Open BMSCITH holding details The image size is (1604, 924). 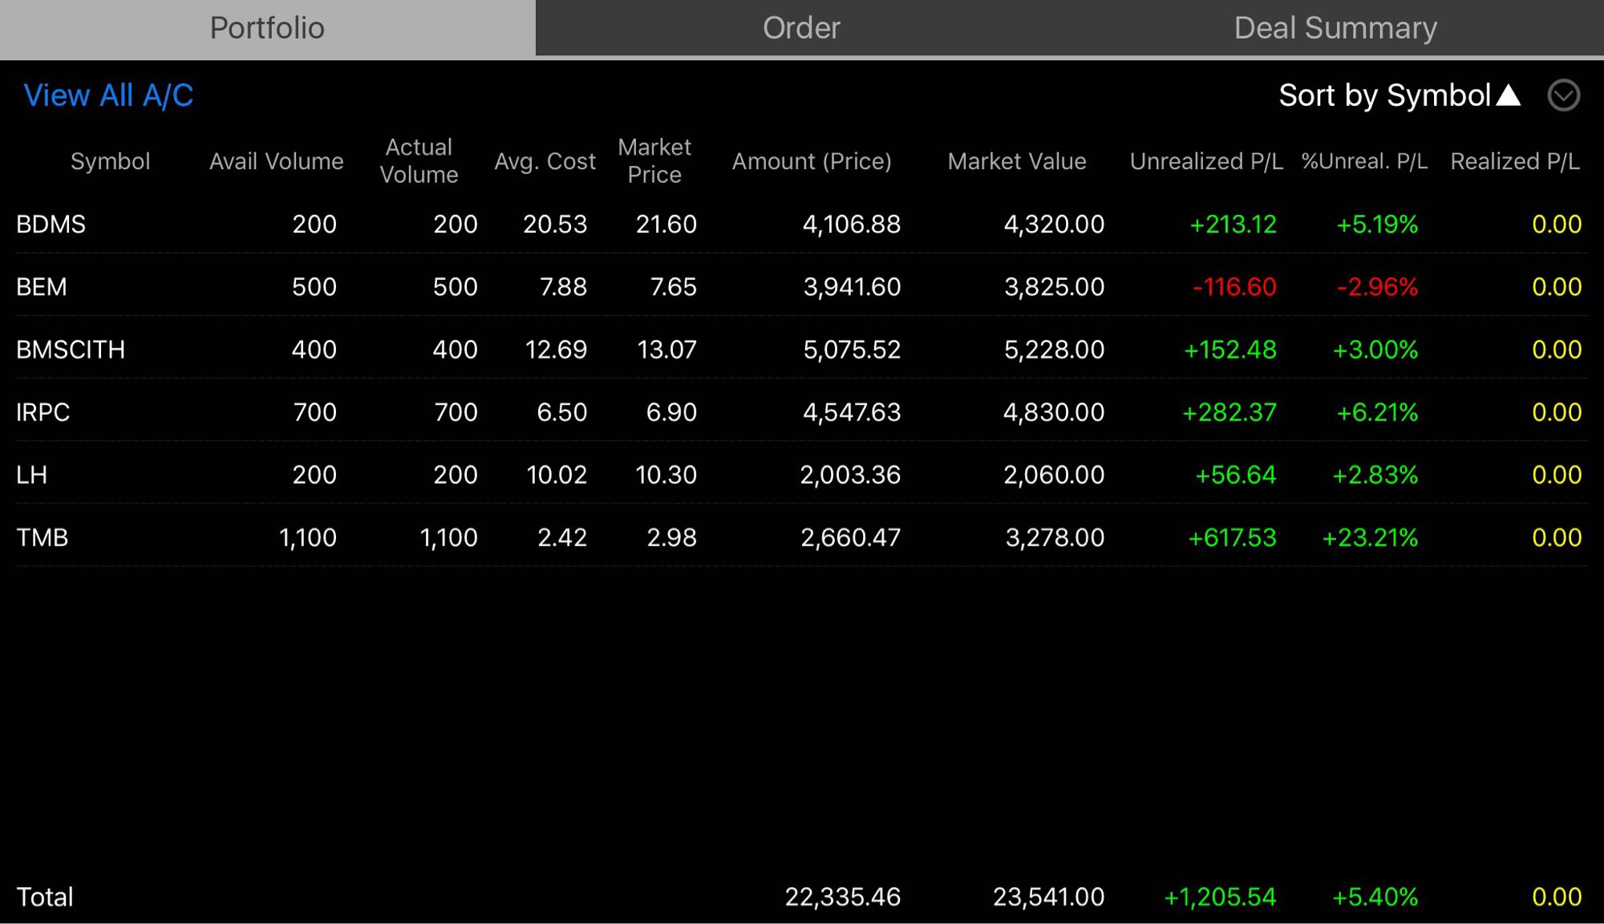coord(71,350)
